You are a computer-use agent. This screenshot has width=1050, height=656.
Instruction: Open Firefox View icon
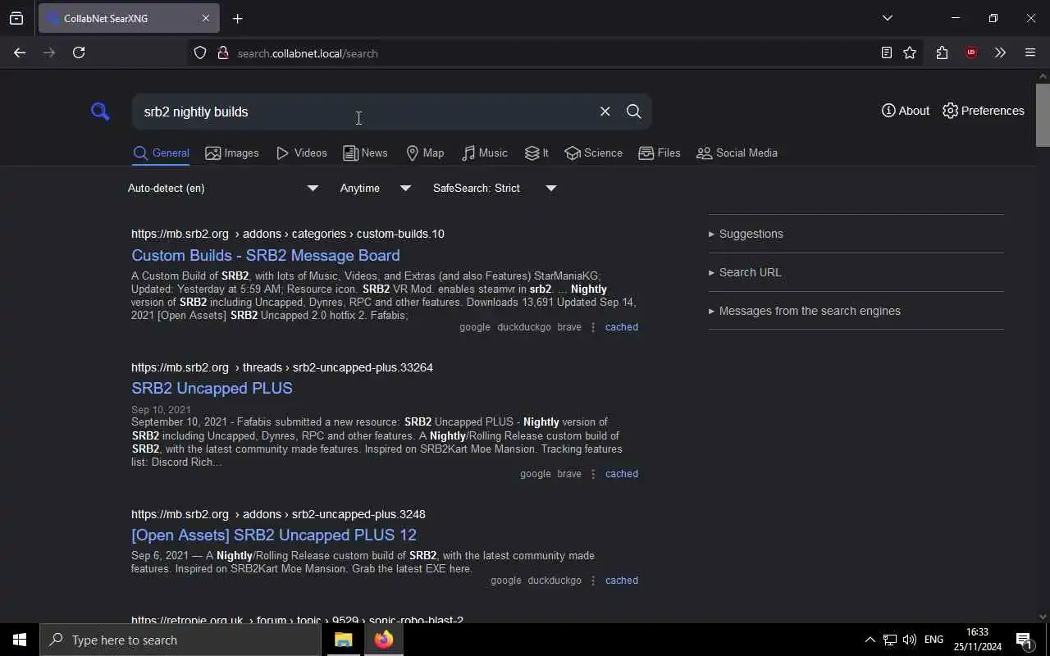coord(16,18)
